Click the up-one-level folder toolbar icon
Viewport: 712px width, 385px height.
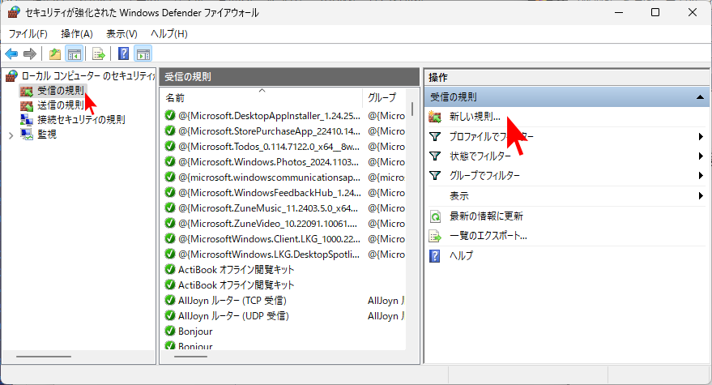click(x=54, y=54)
